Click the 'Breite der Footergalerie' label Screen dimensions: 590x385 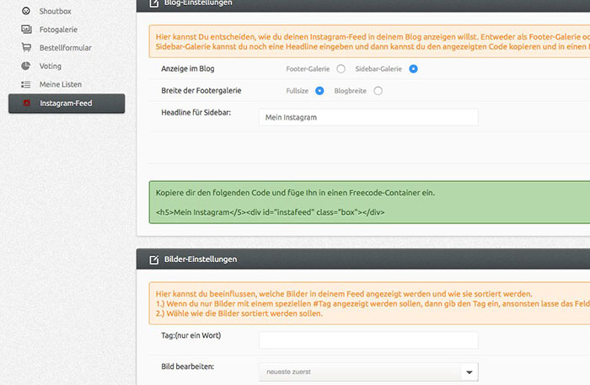[x=201, y=90]
